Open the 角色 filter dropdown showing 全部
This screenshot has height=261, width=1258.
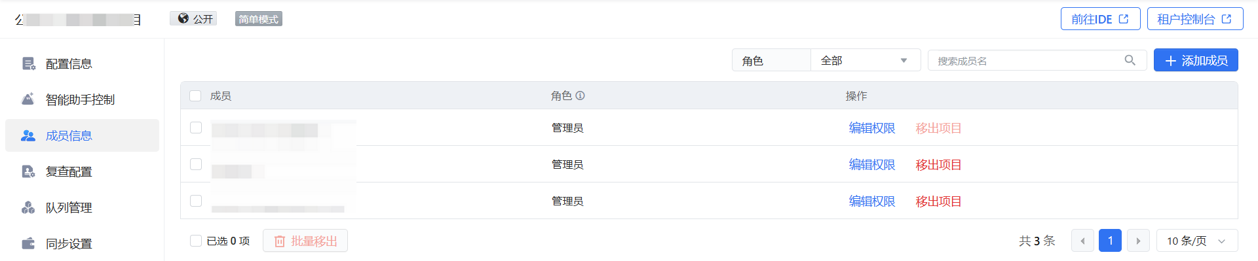(866, 60)
